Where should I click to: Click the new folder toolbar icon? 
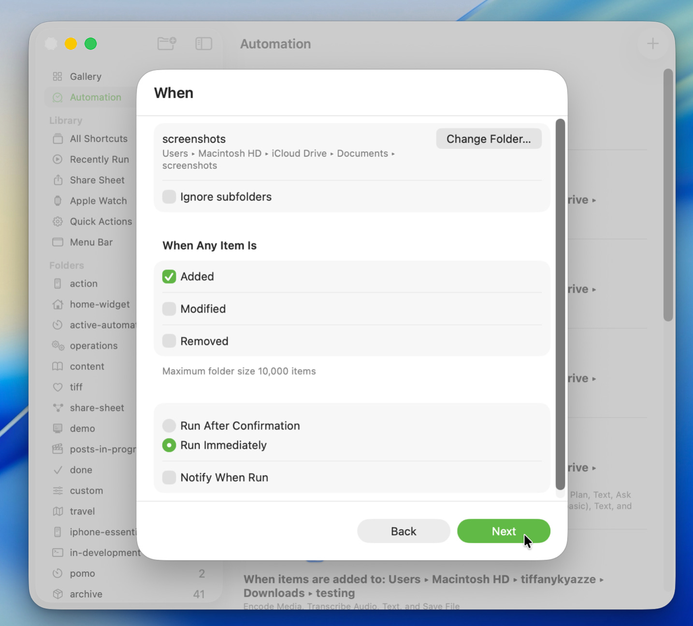(167, 43)
